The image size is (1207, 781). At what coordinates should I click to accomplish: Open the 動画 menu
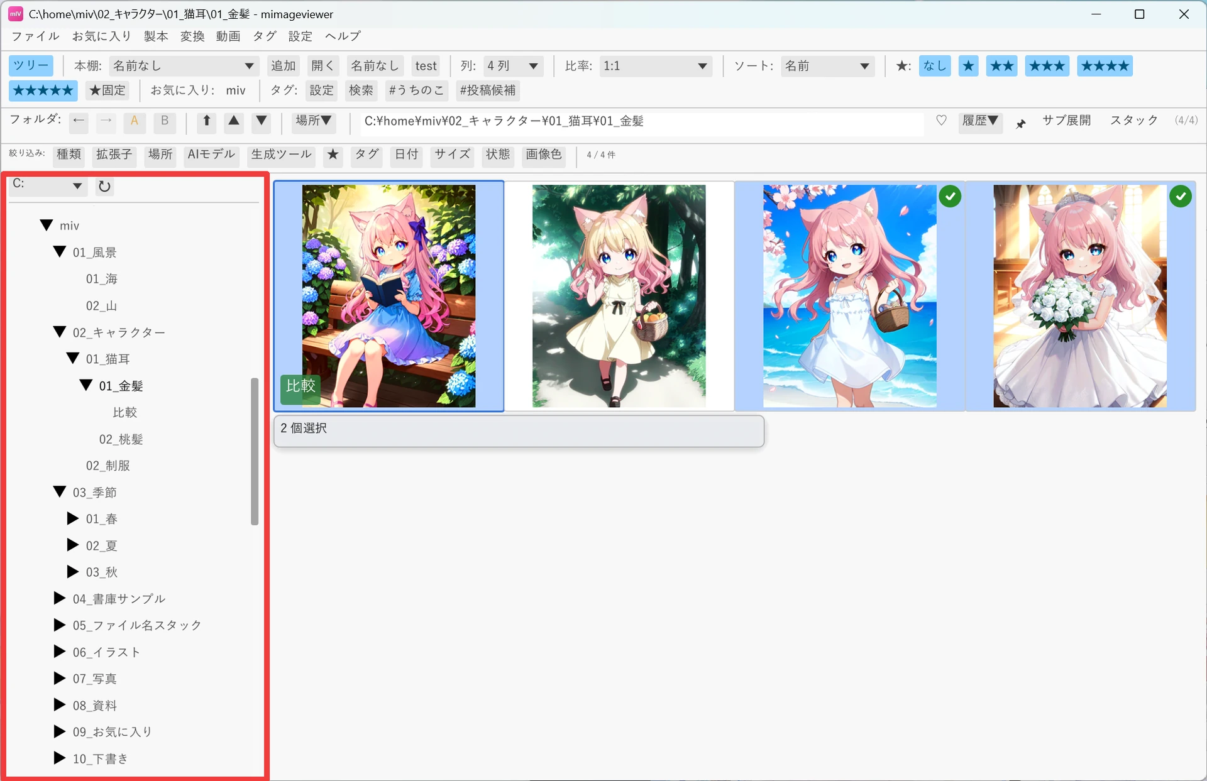pyautogui.click(x=228, y=36)
